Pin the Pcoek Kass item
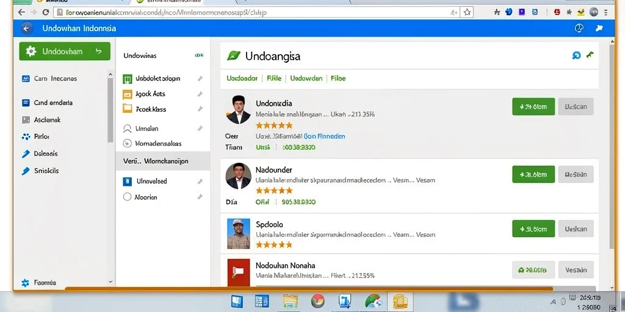The height and width of the screenshot is (312, 625). pyautogui.click(x=200, y=108)
